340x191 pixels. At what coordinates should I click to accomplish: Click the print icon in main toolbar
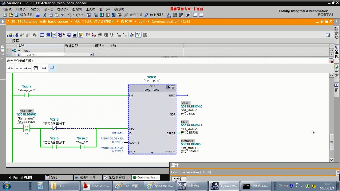click(37, 15)
